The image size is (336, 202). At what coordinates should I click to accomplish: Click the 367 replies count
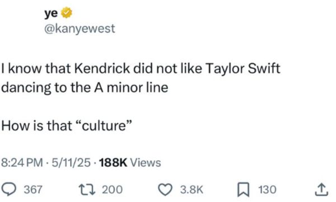click(33, 190)
